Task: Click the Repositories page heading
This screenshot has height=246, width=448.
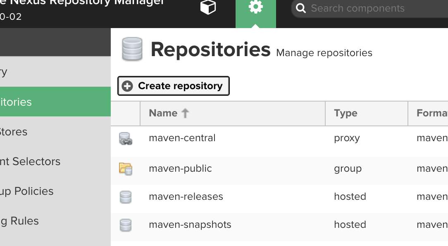Action: (x=211, y=50)
